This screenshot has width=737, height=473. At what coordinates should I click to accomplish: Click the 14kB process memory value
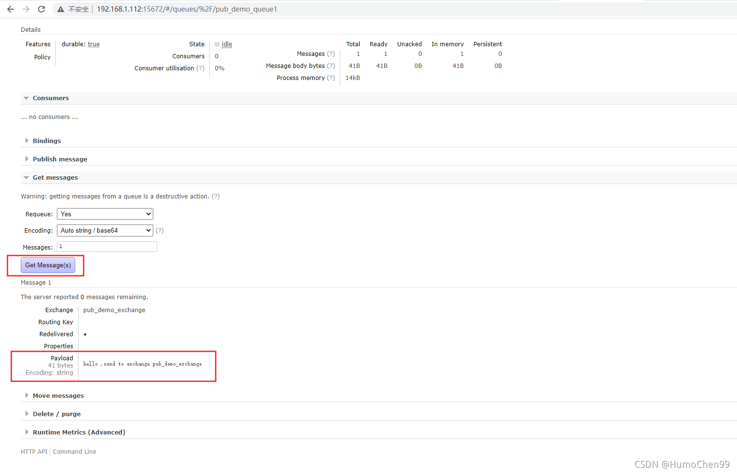[x=353, y=78]
